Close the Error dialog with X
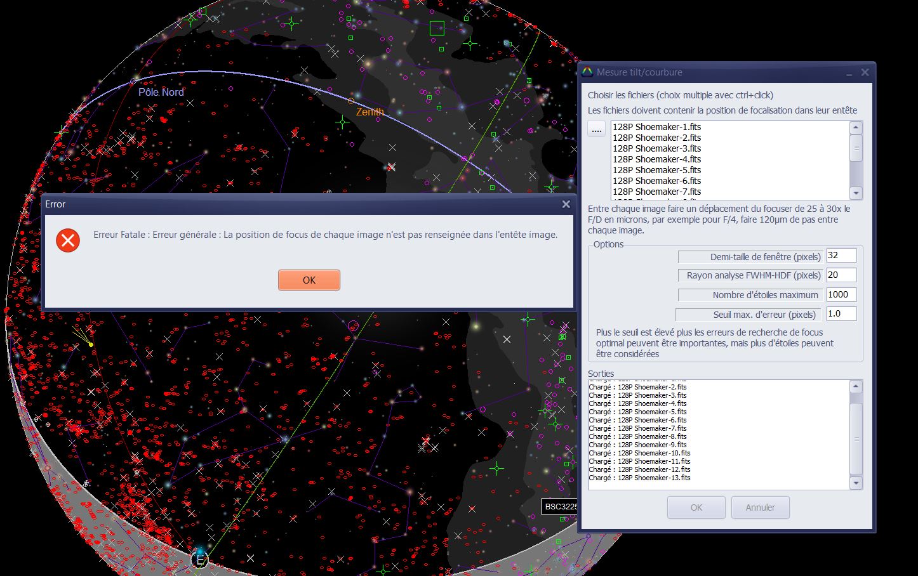Screen dimensions: 918x576 point(566,204)
